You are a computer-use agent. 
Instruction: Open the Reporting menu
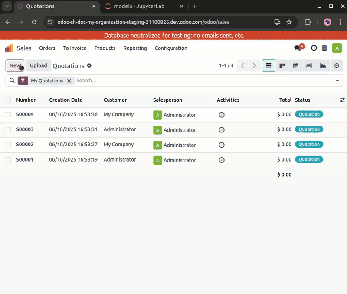135,48
